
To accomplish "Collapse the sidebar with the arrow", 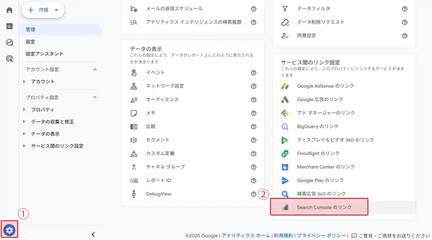I will coord(93,234).
